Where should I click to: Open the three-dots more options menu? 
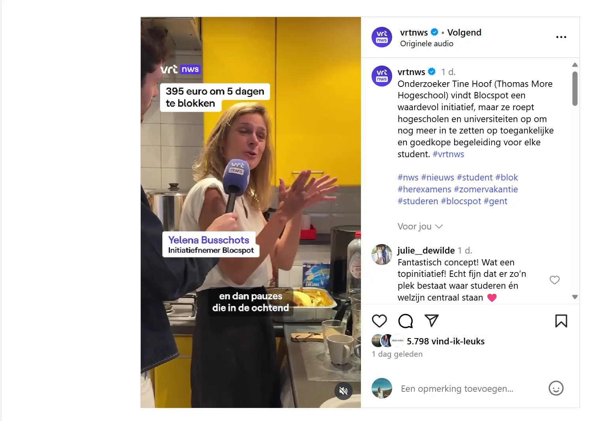click(561, 37)
